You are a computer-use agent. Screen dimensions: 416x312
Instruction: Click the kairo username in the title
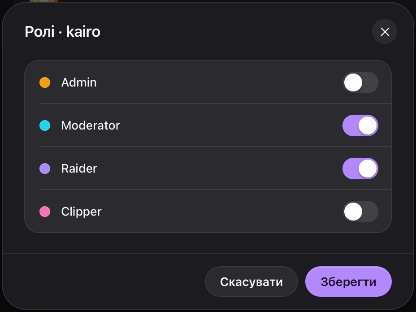click(83, 31)
